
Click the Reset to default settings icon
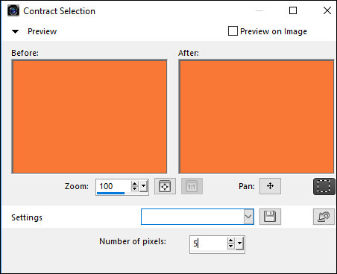click(324, 217)
